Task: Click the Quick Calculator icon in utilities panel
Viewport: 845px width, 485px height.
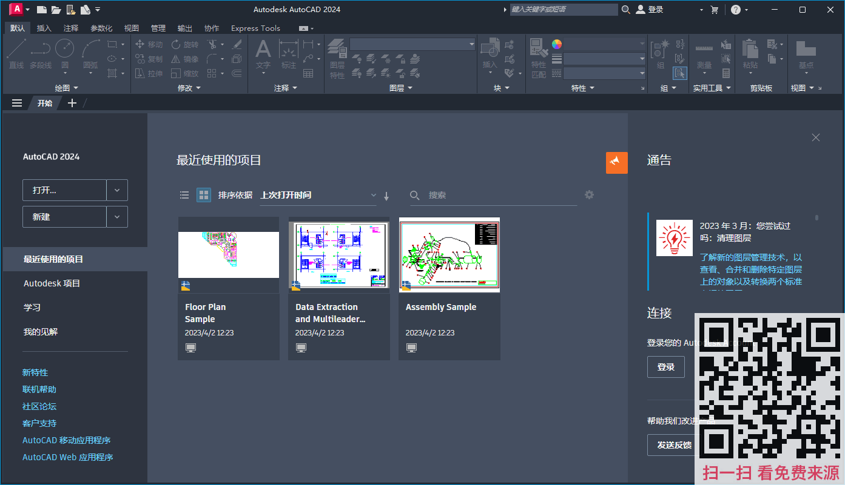Action: click(725, 73)
